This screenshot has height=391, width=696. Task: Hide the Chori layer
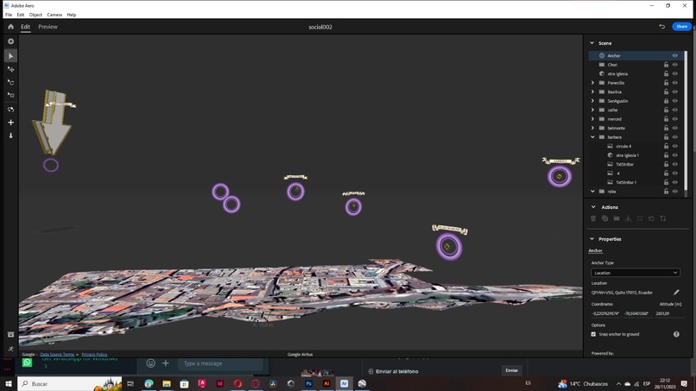coord(674,65)
